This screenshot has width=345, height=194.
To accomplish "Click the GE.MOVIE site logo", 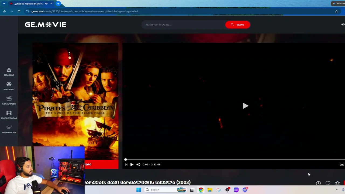I will pyautogui.click(x=45, y=25).
